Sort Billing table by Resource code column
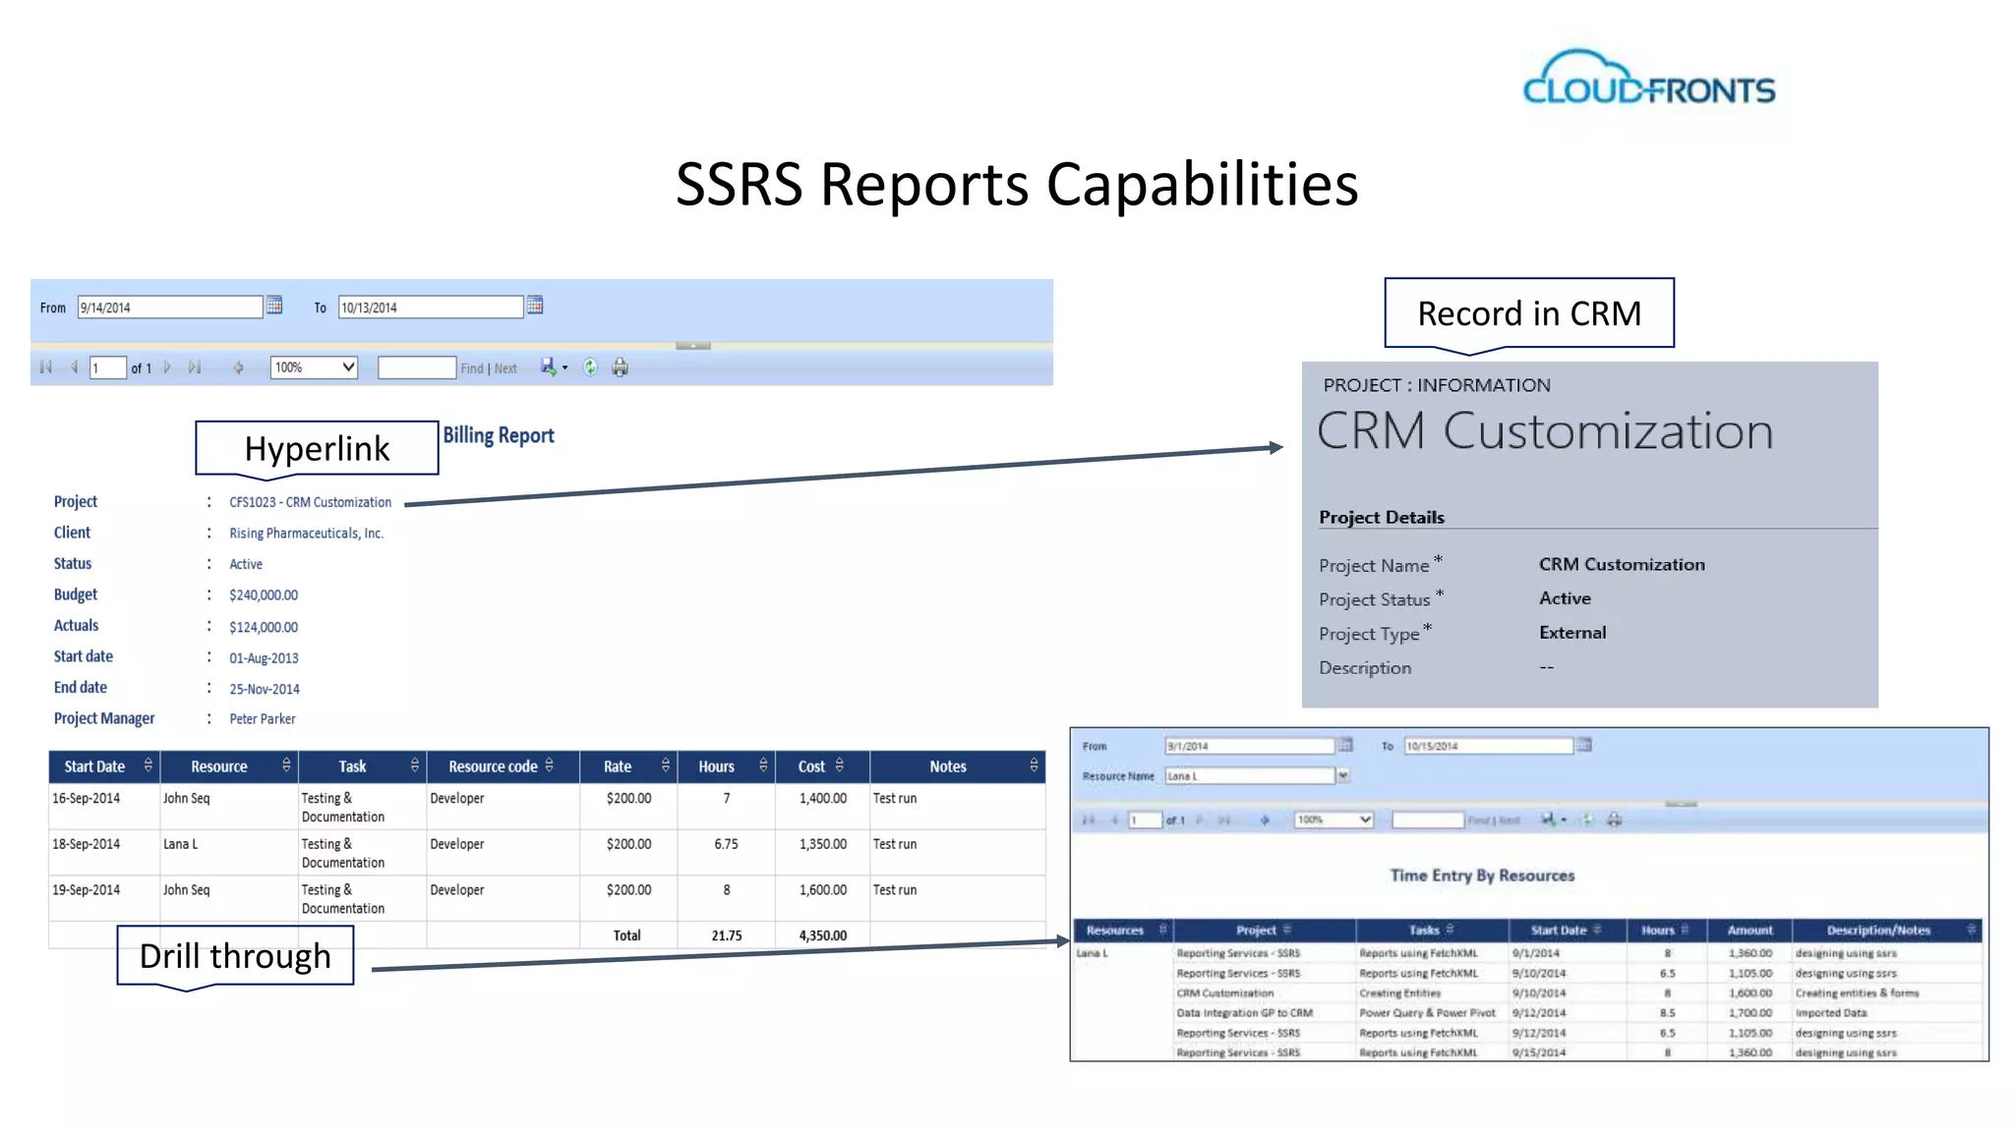 [x=550, y=765]
